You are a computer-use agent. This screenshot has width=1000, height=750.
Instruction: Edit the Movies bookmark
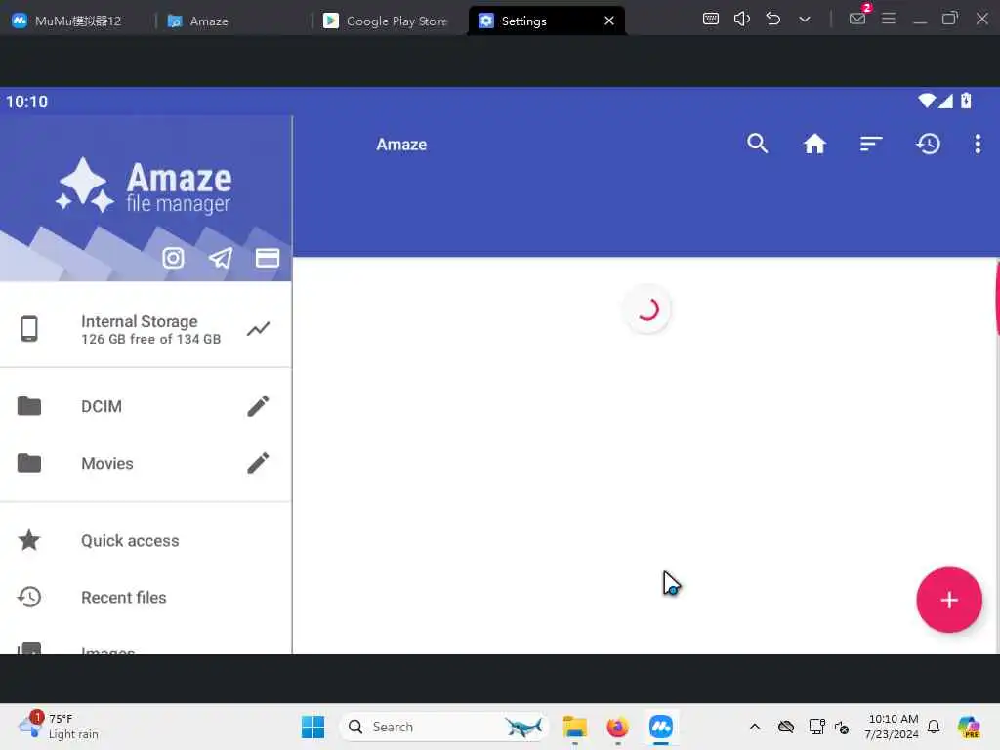pos(258,463)
